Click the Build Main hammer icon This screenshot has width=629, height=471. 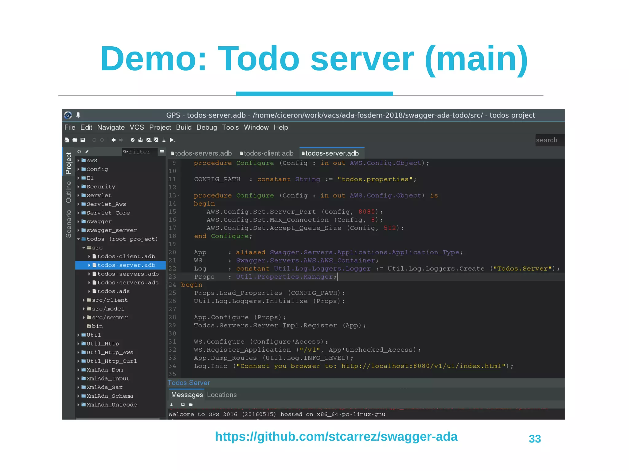pos(148,140)
